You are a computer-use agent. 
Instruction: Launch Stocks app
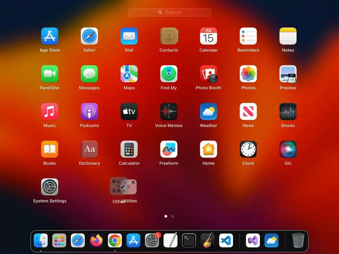coord(288,111)
